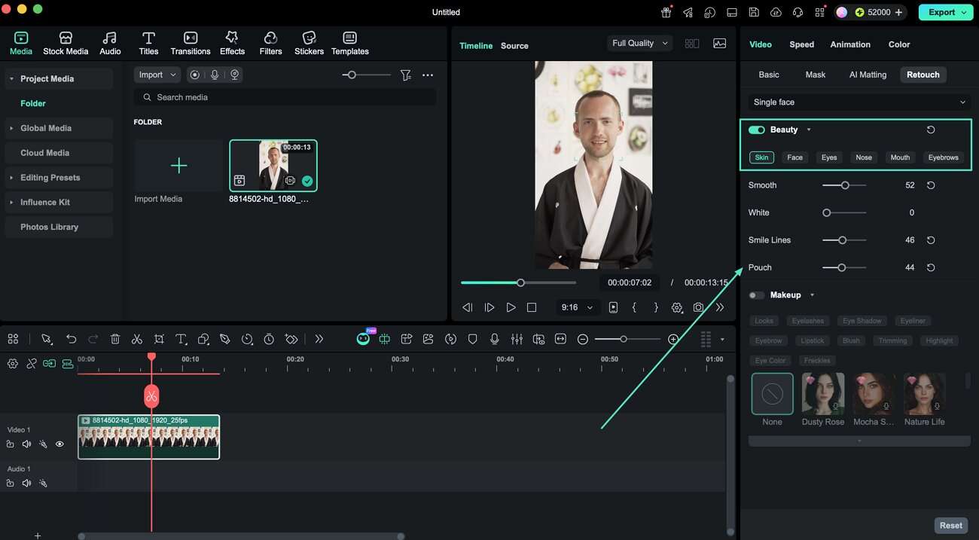The image size is (979, 540).
Task: Reset the Smooth value with its reset icon
Action: click(931, 185)
